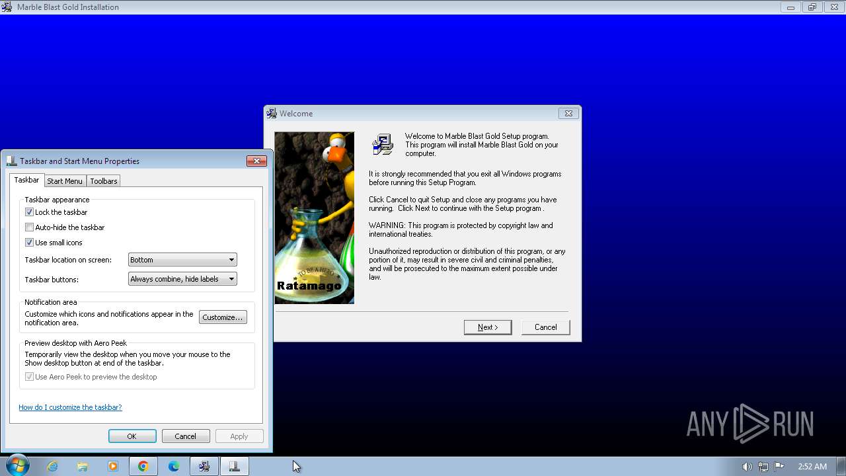846x476 pixels.
Task: Open the Taskbar buttons dropdown
Action: pyautogui.click(x=182, y=279)
